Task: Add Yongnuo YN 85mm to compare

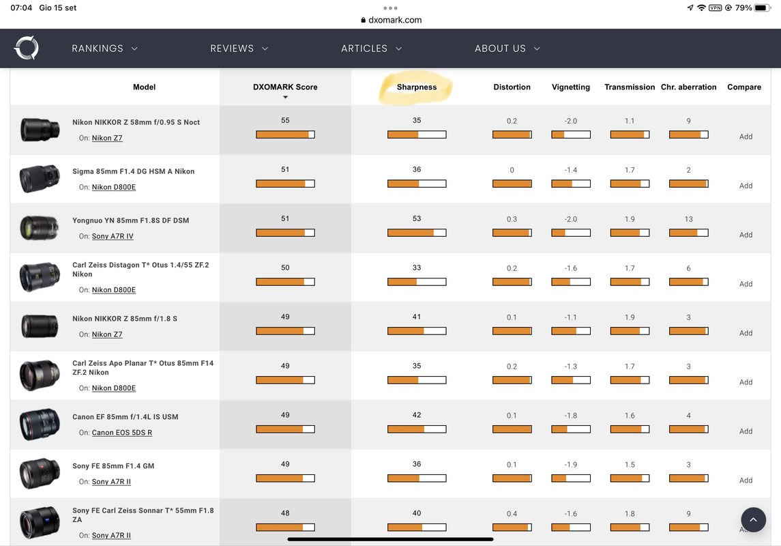Action: click(746, 235)
